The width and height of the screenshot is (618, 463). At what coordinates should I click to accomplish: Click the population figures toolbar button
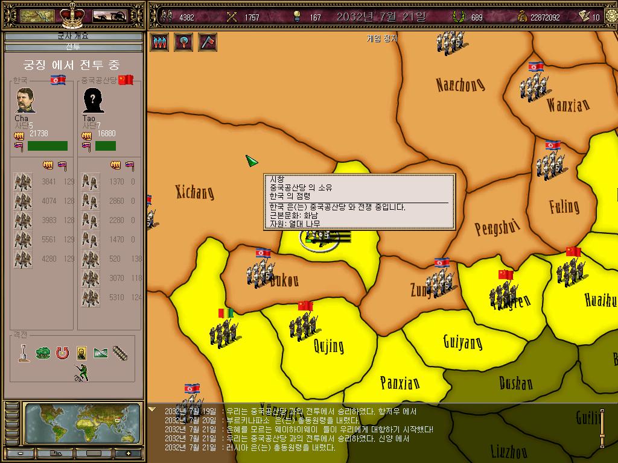click(x=159, y=42)
